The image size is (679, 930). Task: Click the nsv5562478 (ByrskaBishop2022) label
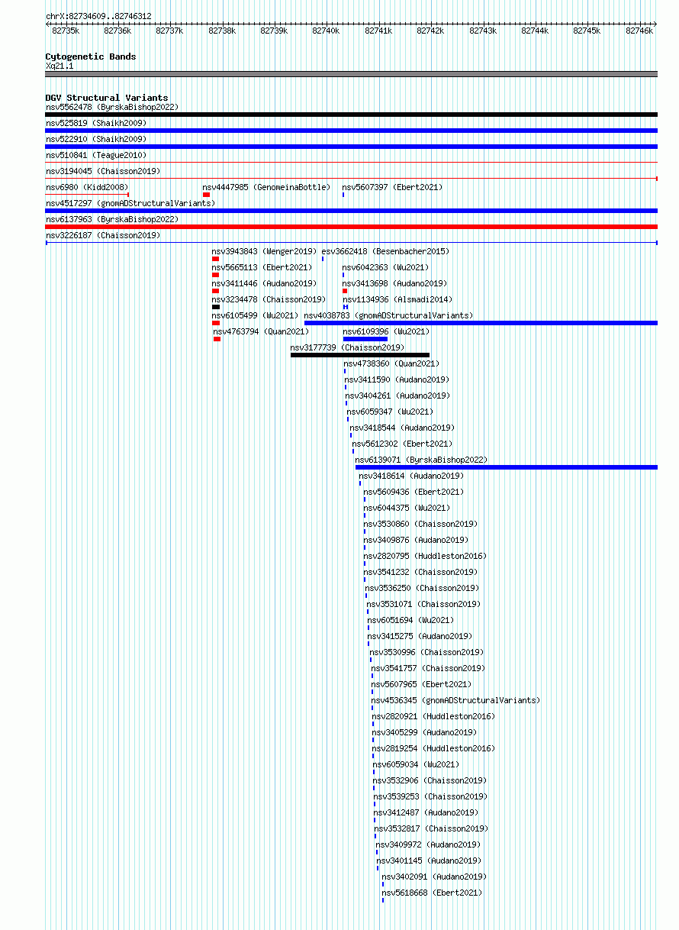click(111, 107)
